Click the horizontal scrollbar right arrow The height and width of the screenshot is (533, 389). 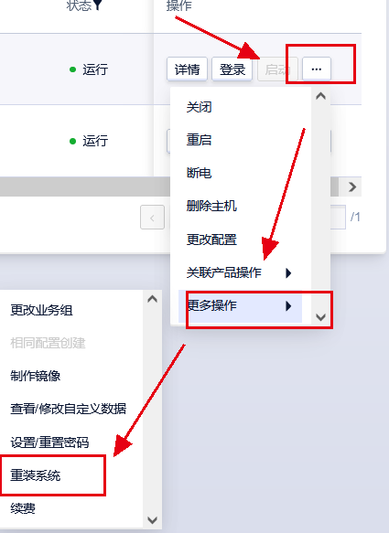click(x=352, y=187)
